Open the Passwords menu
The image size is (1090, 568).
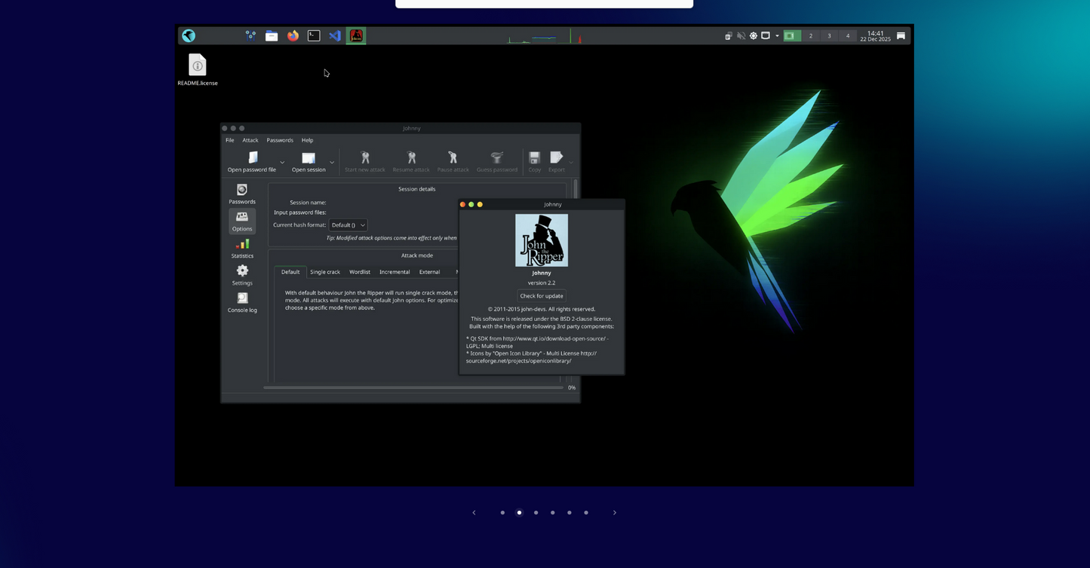280,140
